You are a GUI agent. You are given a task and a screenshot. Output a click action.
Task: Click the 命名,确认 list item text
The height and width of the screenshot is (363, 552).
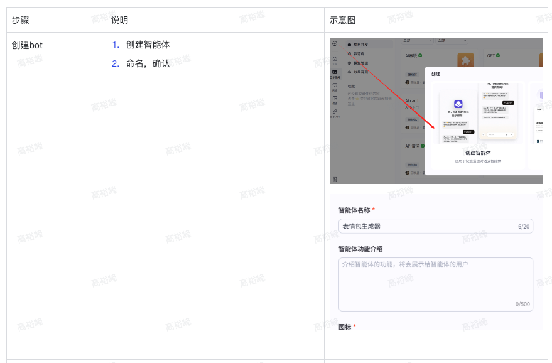[148, 63]
